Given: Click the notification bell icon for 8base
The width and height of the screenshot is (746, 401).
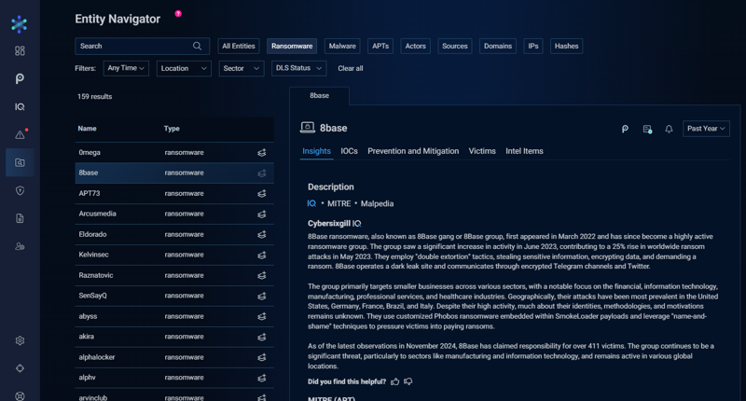Looking at the screenshot, I should coord(669,129).
